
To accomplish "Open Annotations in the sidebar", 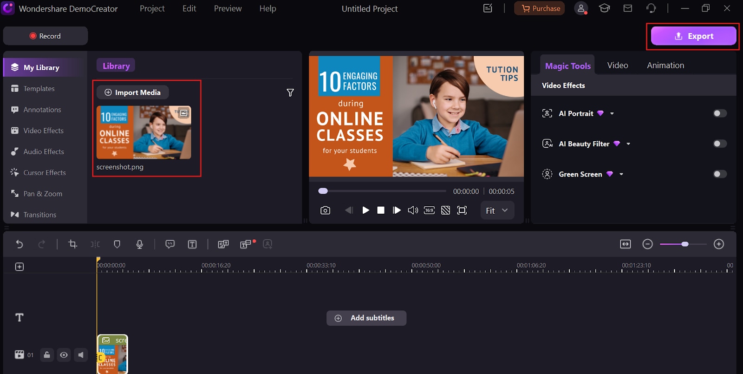I will 45,110.
